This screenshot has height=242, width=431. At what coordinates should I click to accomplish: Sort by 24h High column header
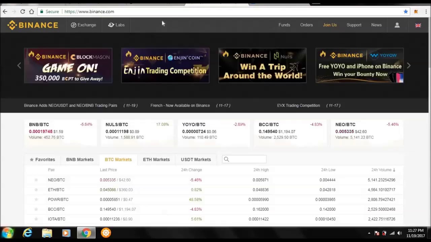click(x=261, y=170)
